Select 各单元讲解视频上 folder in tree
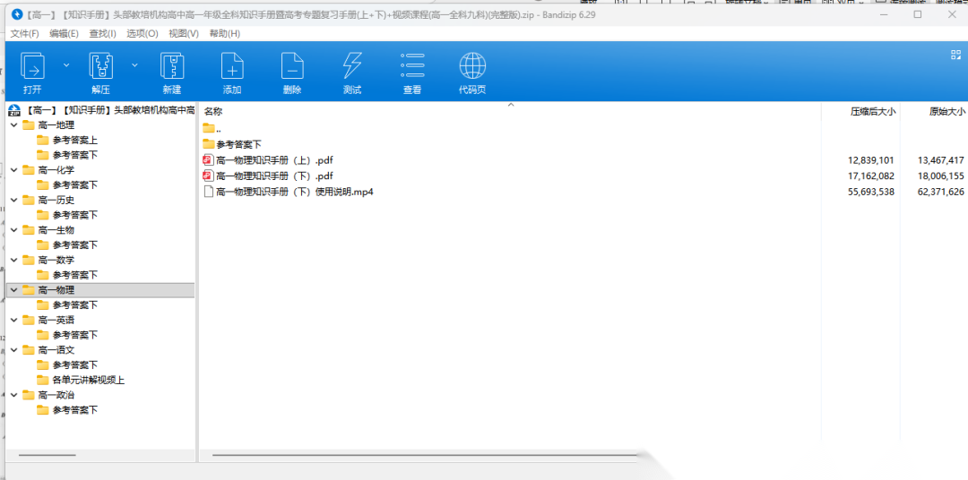The width and height of the screenshot is (968, 480). point(88,380)
